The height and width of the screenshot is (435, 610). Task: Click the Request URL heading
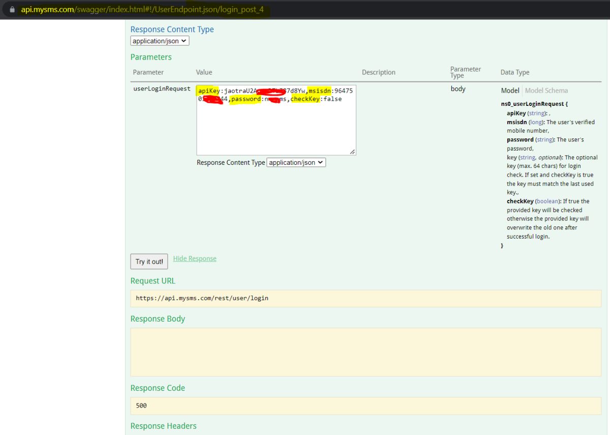pyautogui.click(x=153, y=281)
